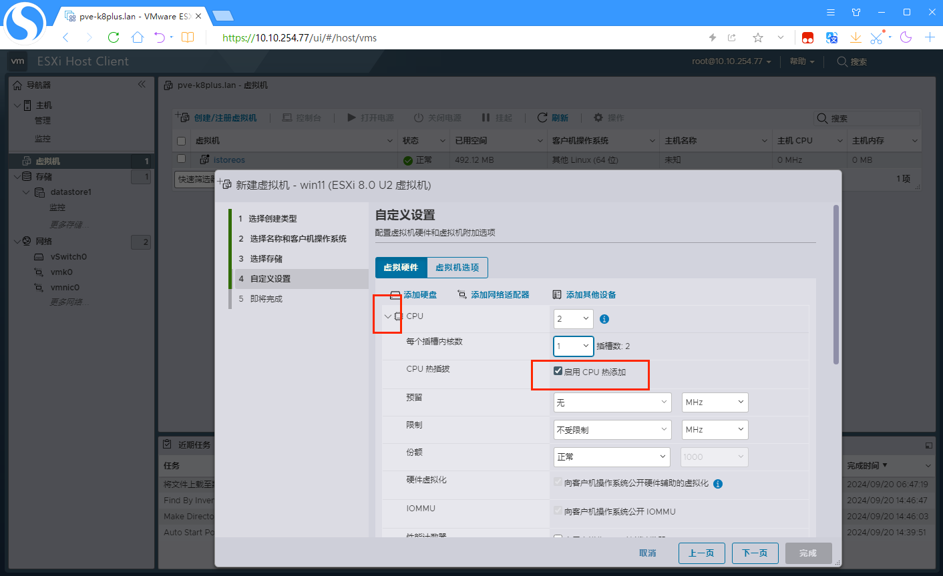
Task: Select vSwitch0 in navigator tree
Action: click(x=68, y=257)
